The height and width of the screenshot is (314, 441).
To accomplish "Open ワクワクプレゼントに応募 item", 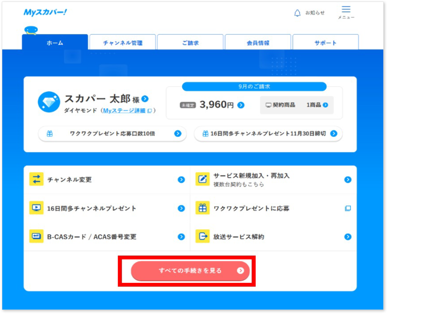I will click(273, 208).
